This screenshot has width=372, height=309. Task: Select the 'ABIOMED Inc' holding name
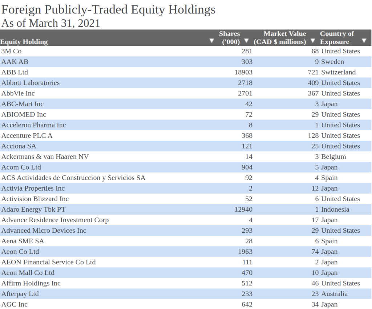pos(24,114)
